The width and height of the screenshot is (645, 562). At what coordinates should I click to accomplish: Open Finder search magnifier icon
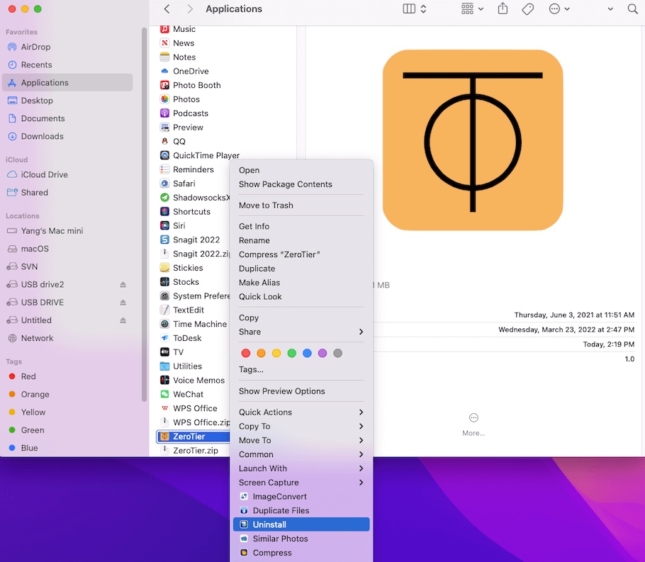click(x=632, y=9)
